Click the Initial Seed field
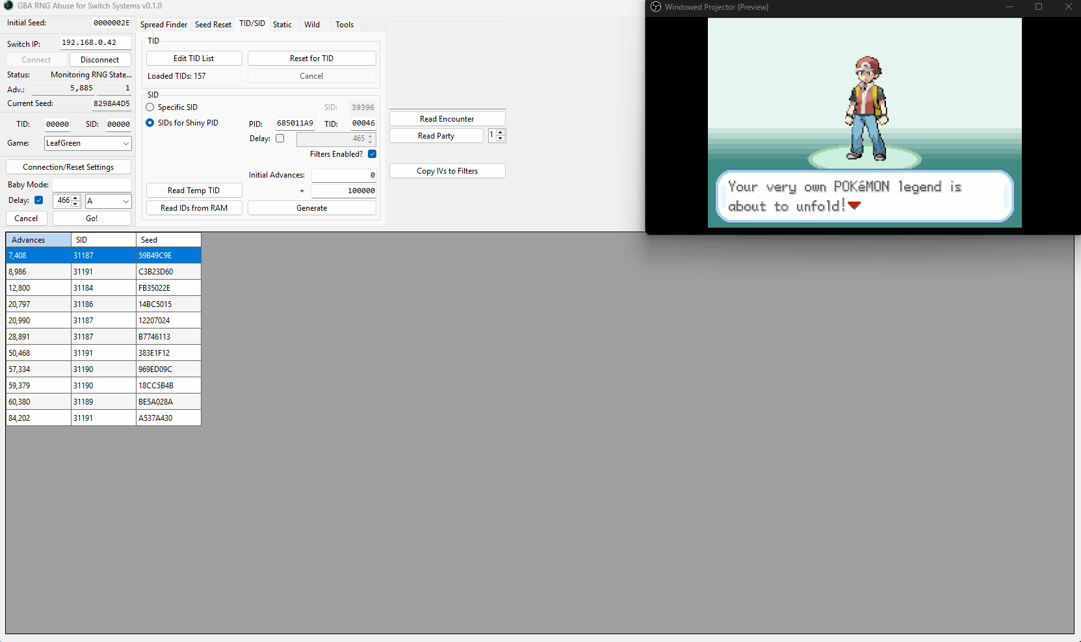Screen dimensions: 1081x642 [x=111, y=23]
